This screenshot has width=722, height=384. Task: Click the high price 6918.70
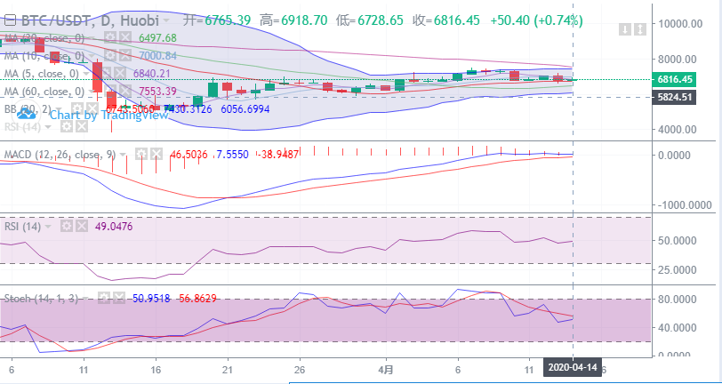(304, 20)
